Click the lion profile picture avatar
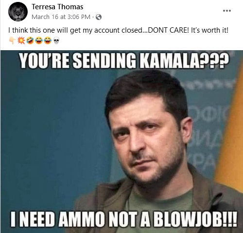 point(18,12)
